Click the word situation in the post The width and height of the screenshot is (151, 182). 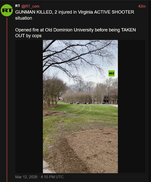click(x=24, y=18)
